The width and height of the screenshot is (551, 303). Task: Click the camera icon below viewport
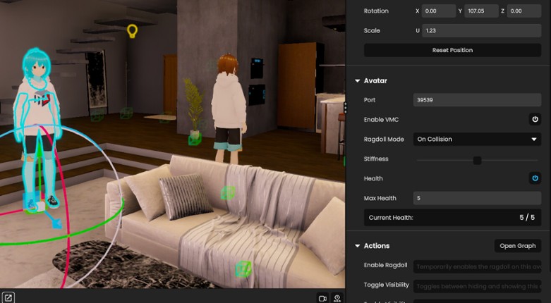point(322,299)
